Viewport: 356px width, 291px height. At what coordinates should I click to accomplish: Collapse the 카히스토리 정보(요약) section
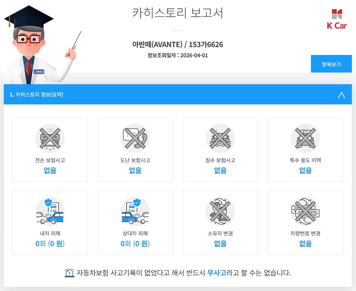pyautogui.click(x=341, y=95)
